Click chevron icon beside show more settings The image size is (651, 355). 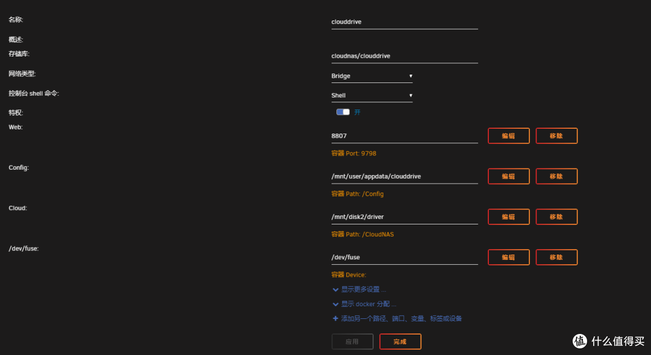pos(336,290)
